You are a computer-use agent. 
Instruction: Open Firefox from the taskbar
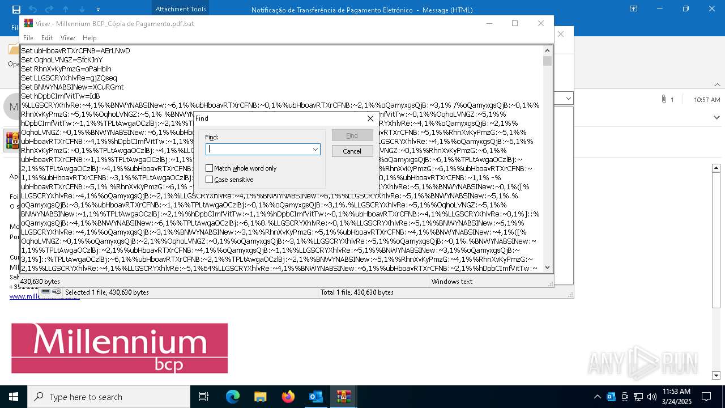288,397
